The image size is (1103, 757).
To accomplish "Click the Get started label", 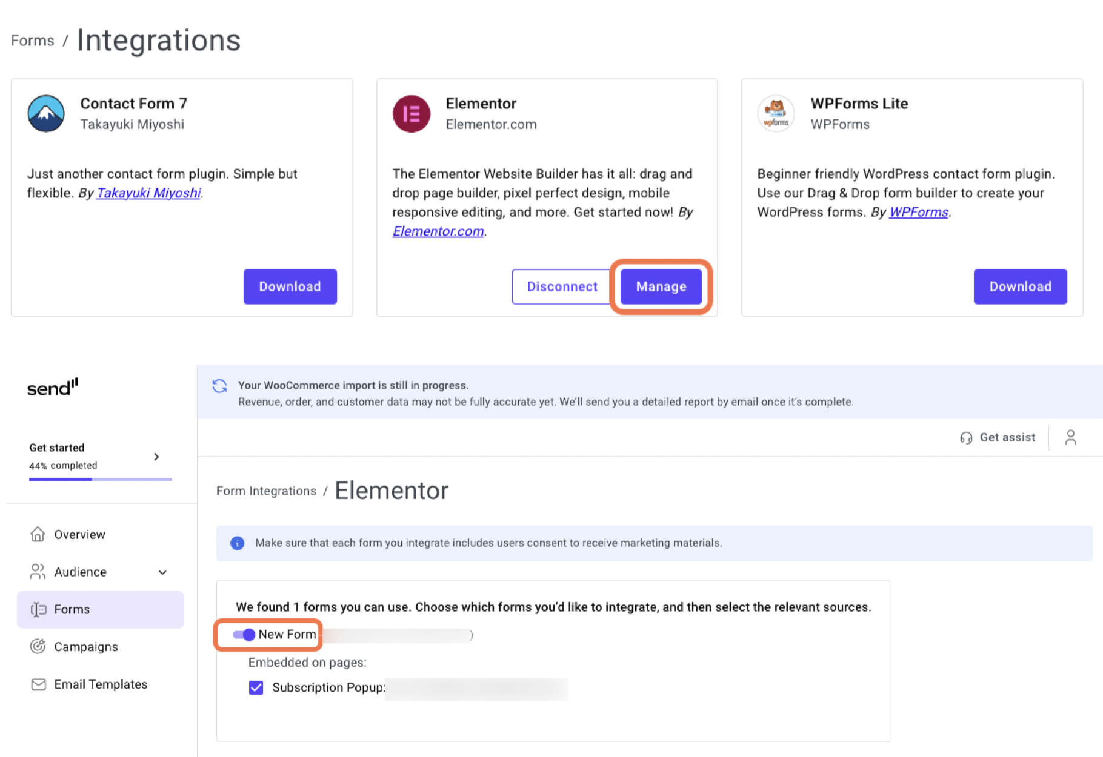I will [57, 448].
